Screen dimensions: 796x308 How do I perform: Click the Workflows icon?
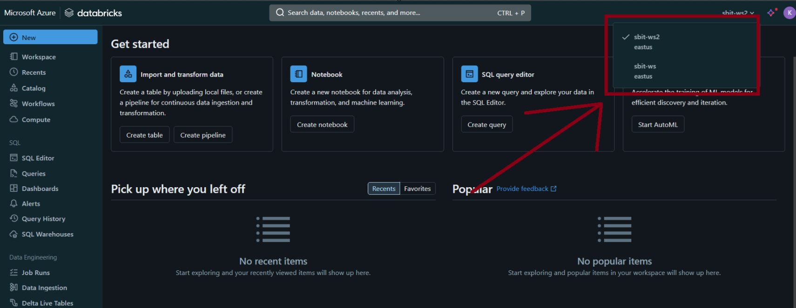[x=14, y=104]
